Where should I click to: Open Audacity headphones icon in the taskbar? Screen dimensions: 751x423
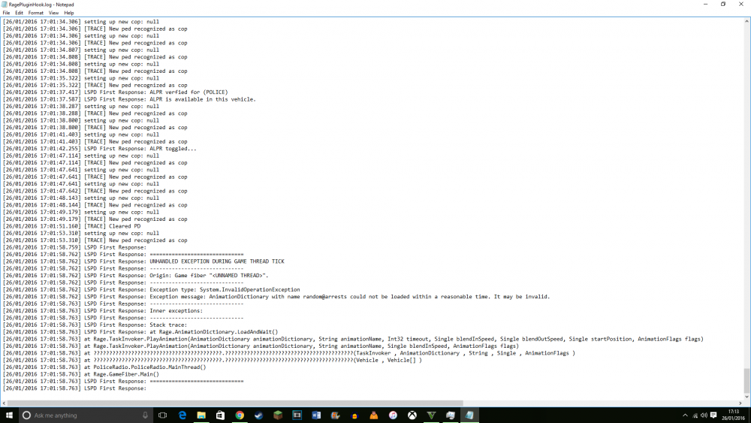(354, 415)
